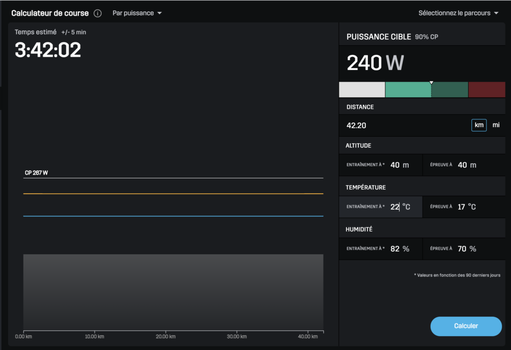Click the power slider marker triangle

click(x=431, y=83)
